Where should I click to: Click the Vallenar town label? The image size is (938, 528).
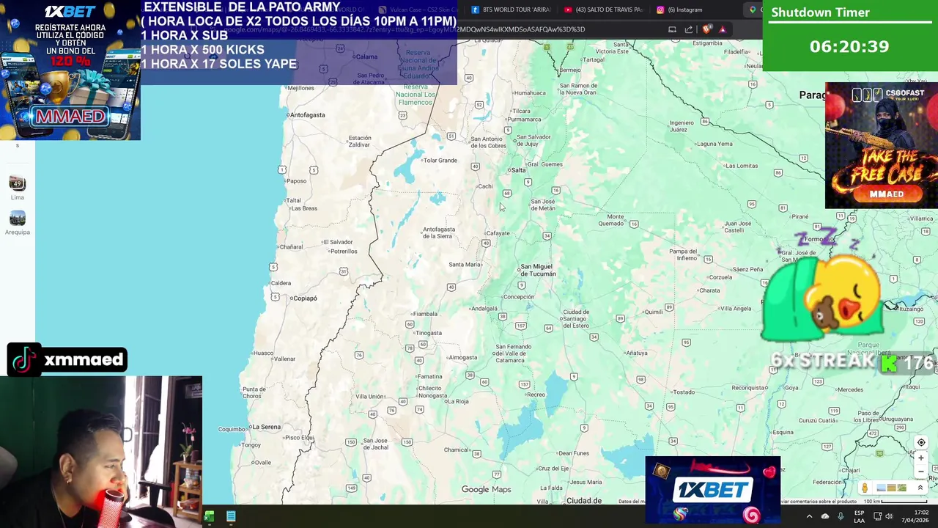(x=284, y=359)
